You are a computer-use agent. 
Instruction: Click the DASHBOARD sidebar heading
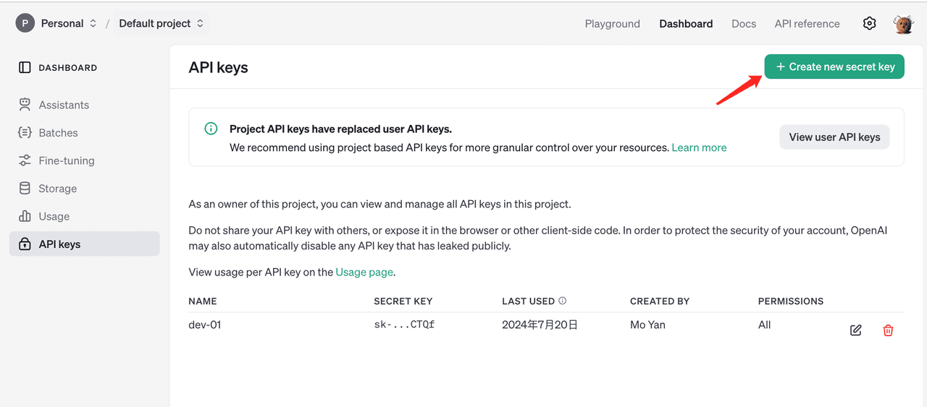68,67
